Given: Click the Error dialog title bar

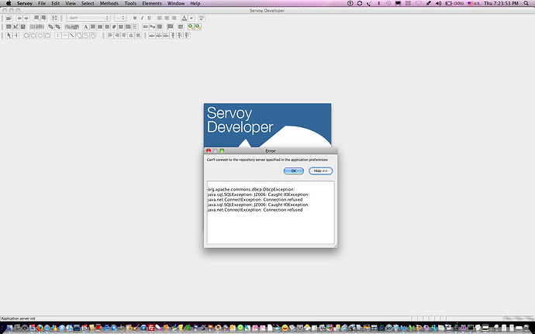Looking at the screenshot, I should click(271, 150).
